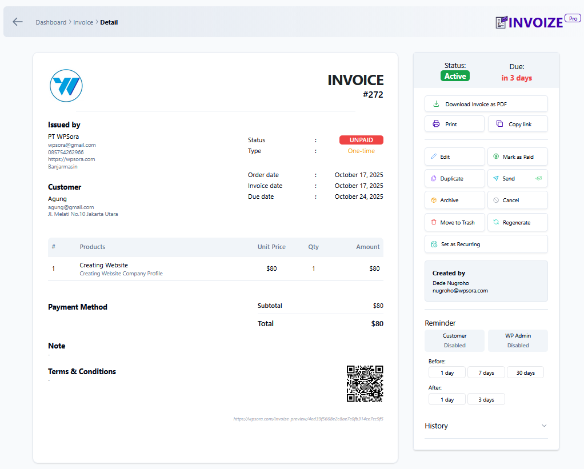This screenshot has width=584, height=469.
Task: Expand the History section chevron
Action: pyautogui.click(x=545, y=426)
